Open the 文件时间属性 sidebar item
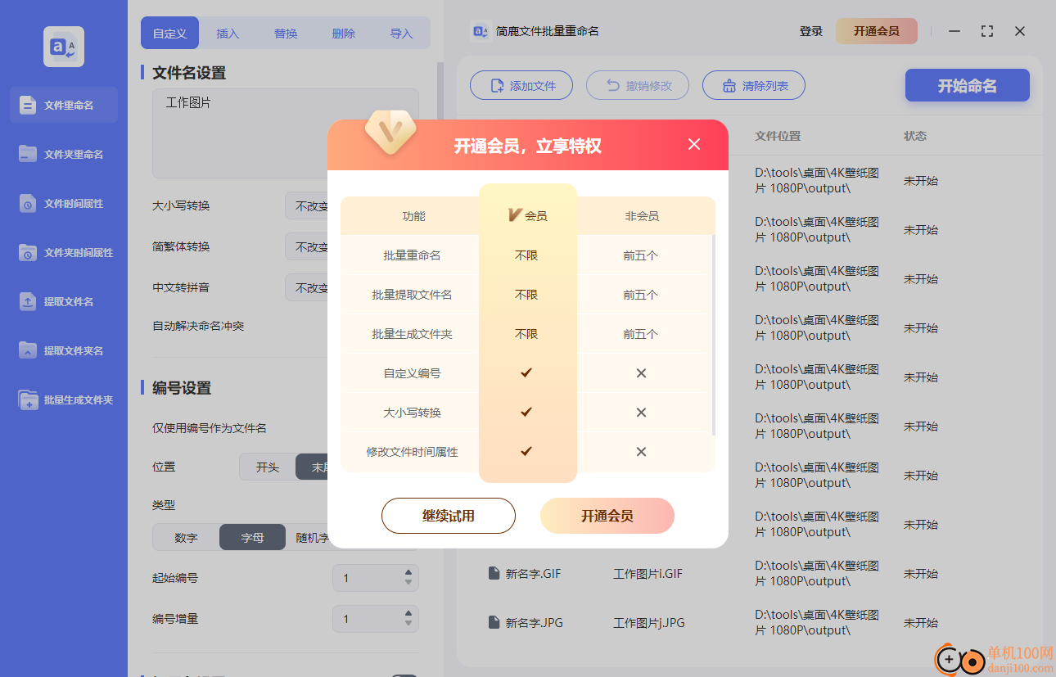Viewport: 1056px width, 677px height. pos(64,203)
